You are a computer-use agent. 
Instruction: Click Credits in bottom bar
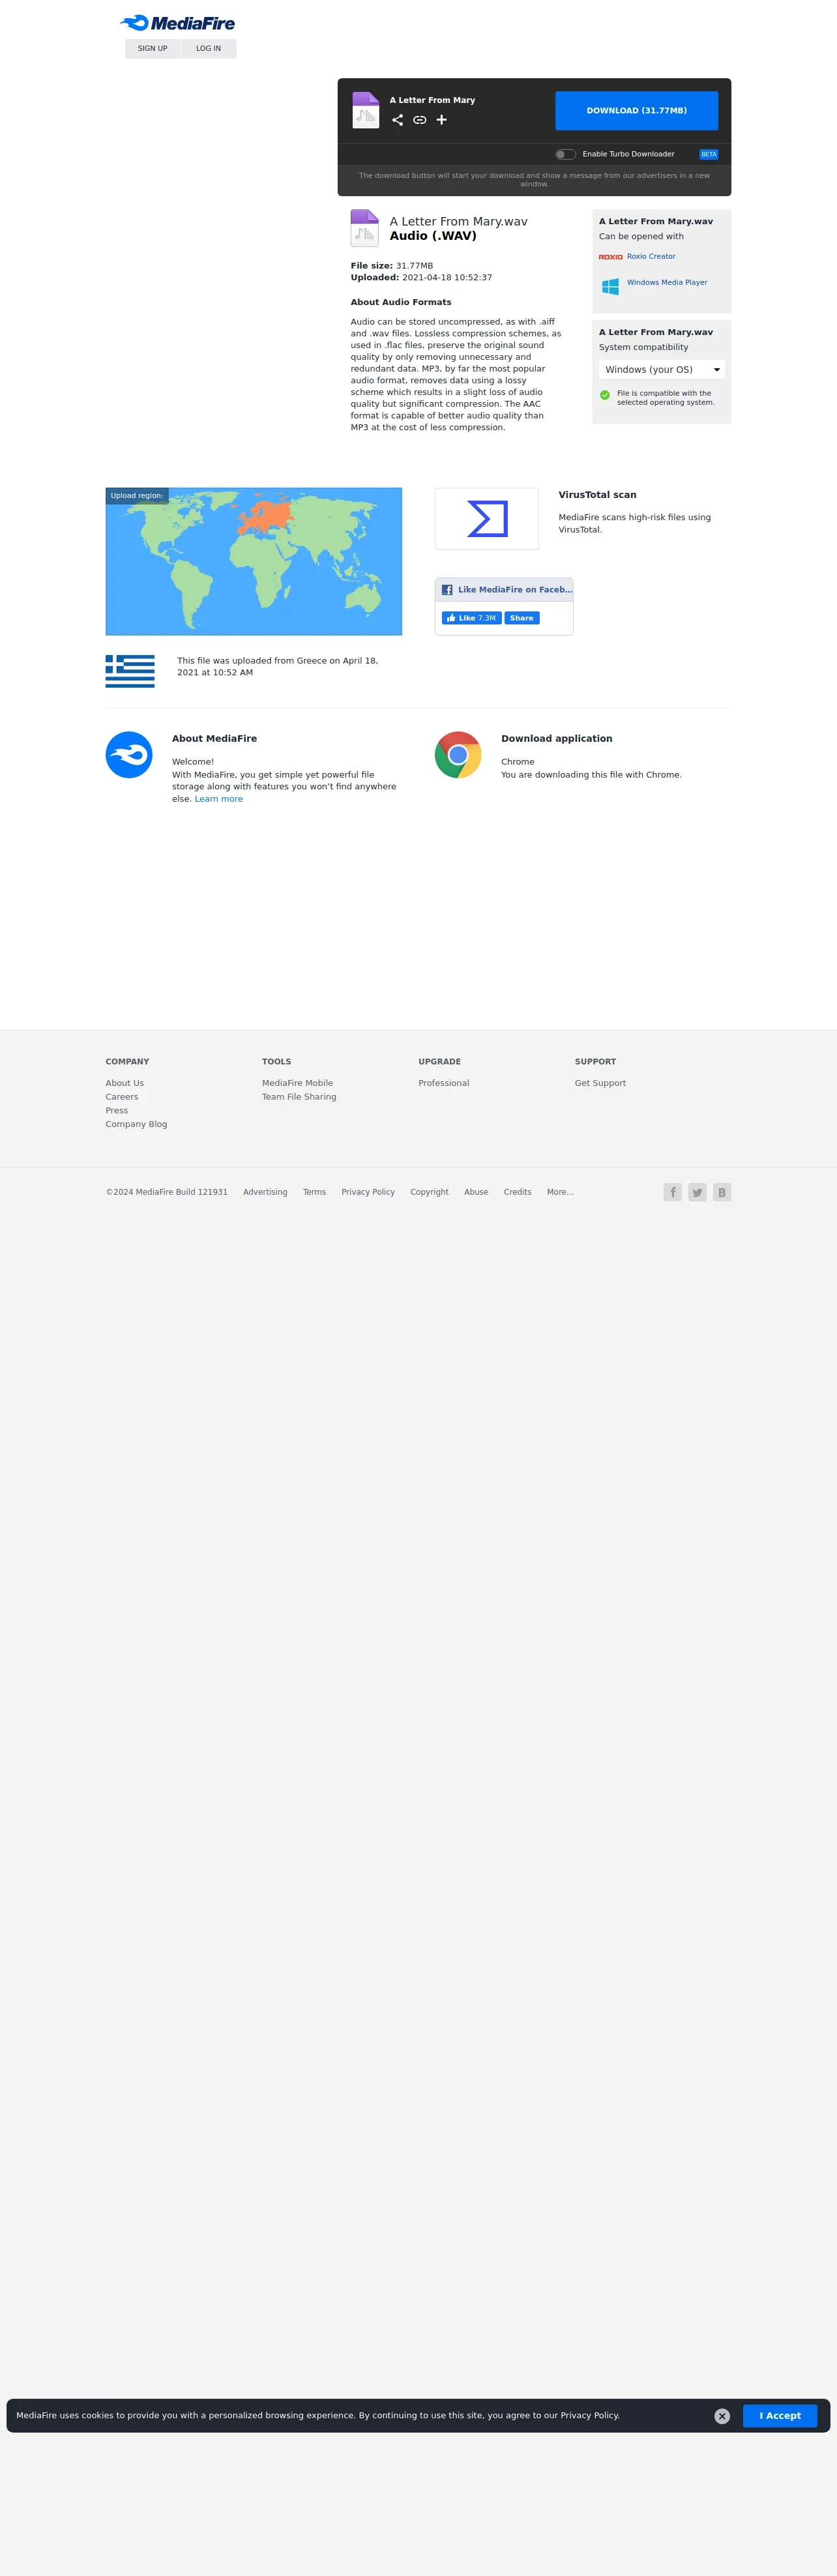tap(518, 1192)
